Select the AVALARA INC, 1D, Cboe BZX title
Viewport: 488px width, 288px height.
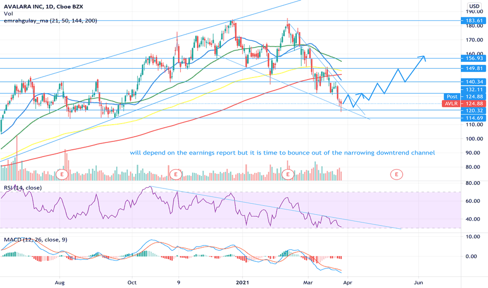pyautogui.click(x=43, y=6)
